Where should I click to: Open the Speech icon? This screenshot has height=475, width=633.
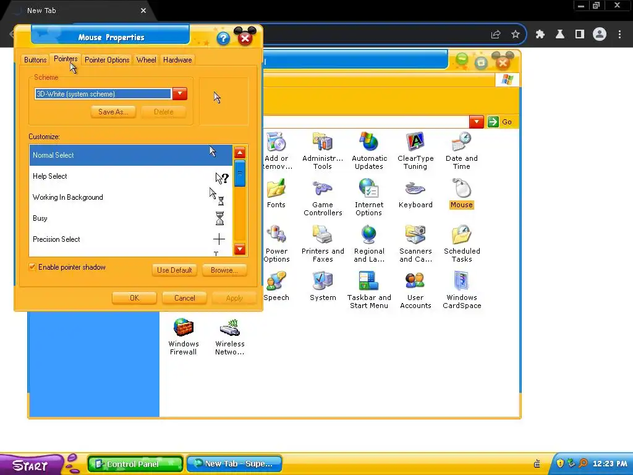[276, 281]
